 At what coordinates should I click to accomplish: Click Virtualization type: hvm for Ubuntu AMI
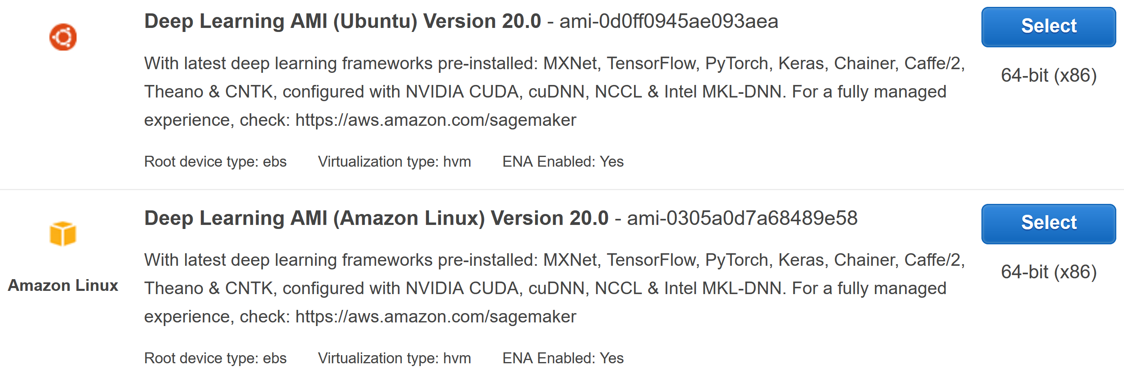pyautogui.click(x=394, y=161)
